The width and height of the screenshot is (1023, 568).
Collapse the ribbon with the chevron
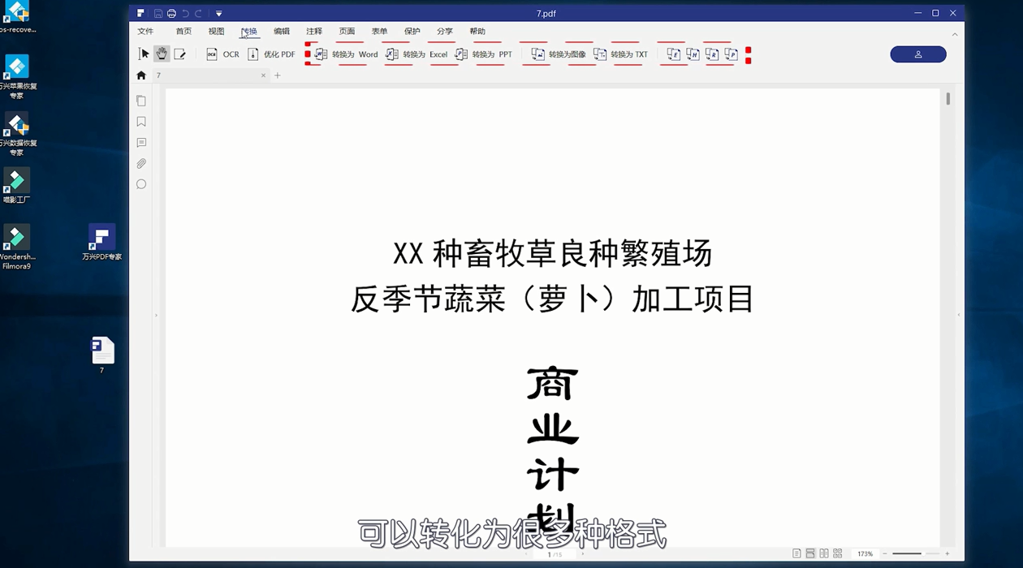click(x=954, y=34)
